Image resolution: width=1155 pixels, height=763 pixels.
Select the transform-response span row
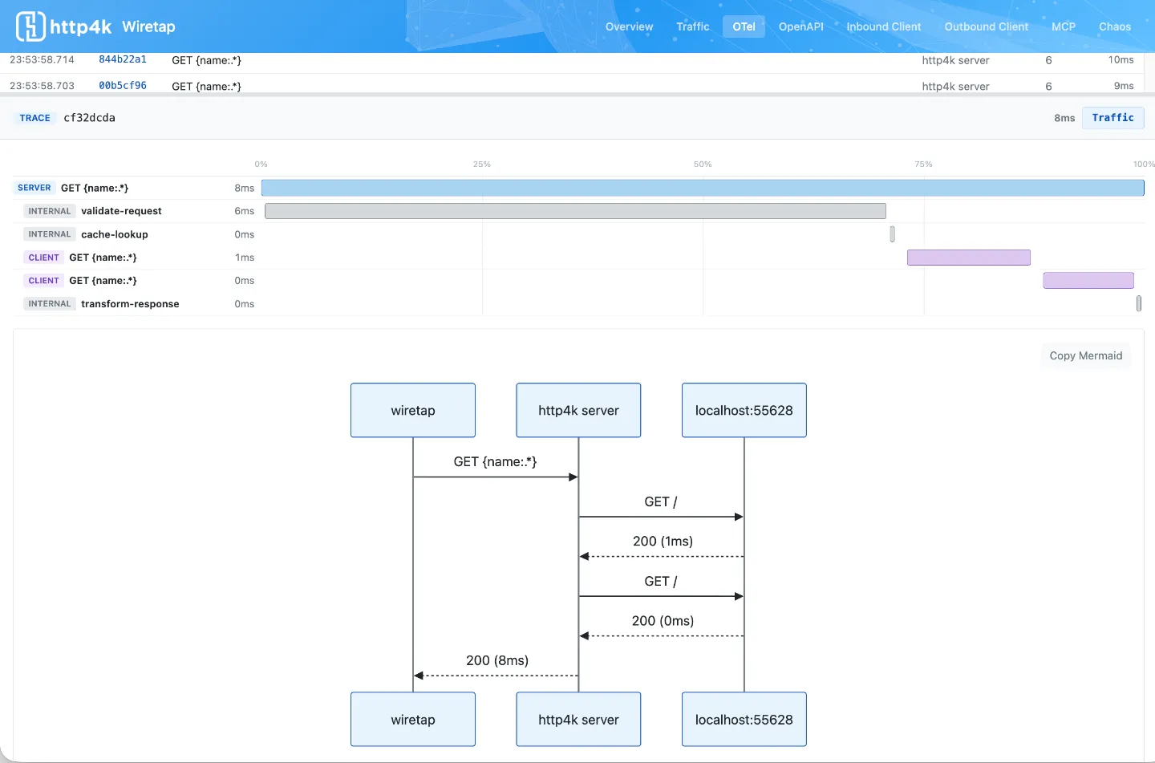coord(578,304)
